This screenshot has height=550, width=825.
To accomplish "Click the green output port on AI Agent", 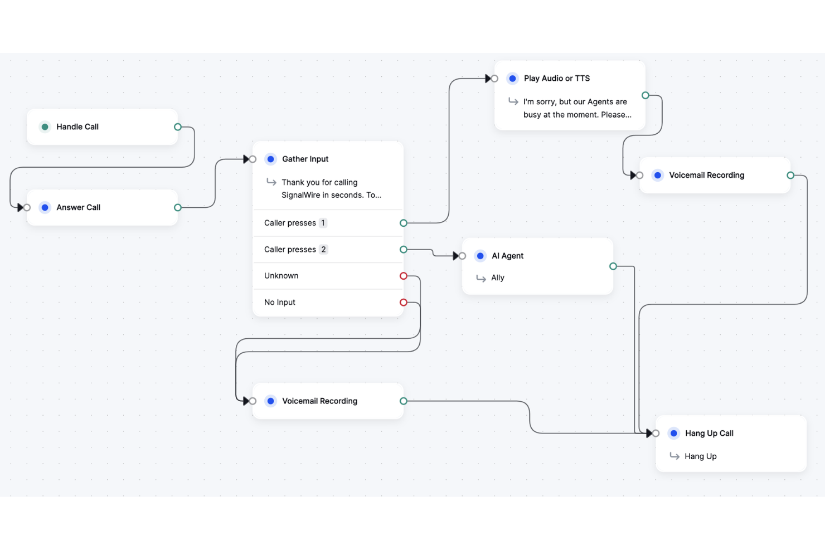I will [x=613, y=266].
